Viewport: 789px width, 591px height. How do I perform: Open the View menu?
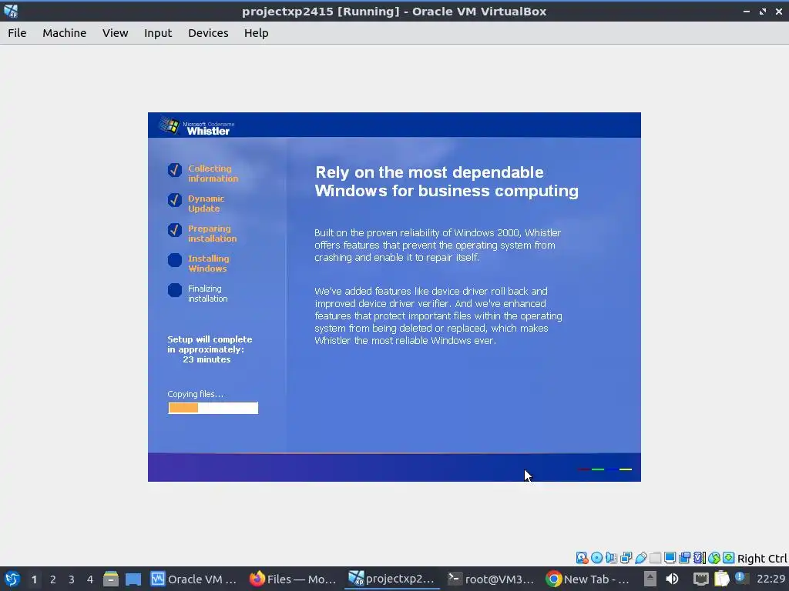(x=116, y=33)
